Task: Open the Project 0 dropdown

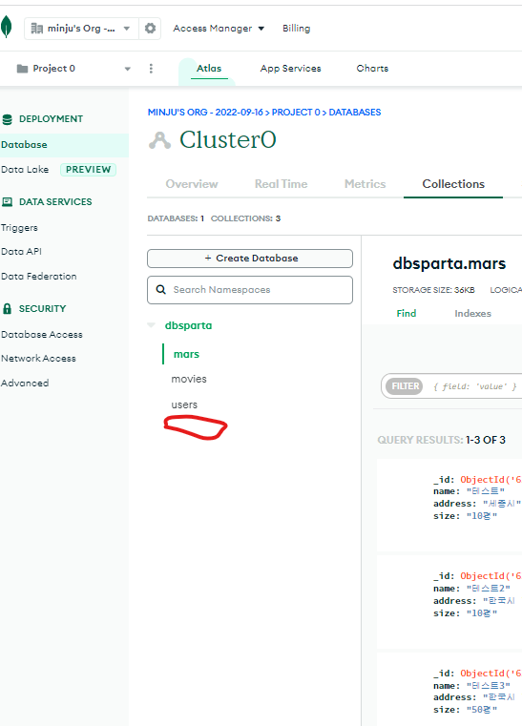Action: pos(73,69)
